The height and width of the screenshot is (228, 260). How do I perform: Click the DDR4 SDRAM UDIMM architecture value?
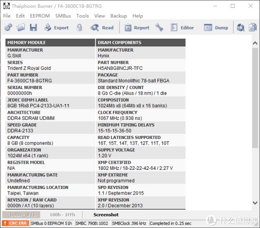pos(31,118)
